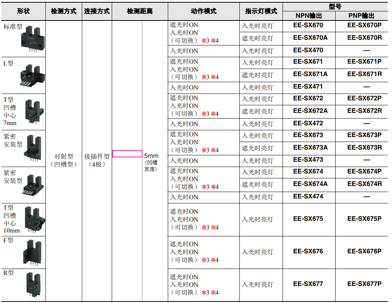The height and width of the screenshot is (303, 392).
Task: Select model number EE-SX674R
Action: (x=364, y=184)
